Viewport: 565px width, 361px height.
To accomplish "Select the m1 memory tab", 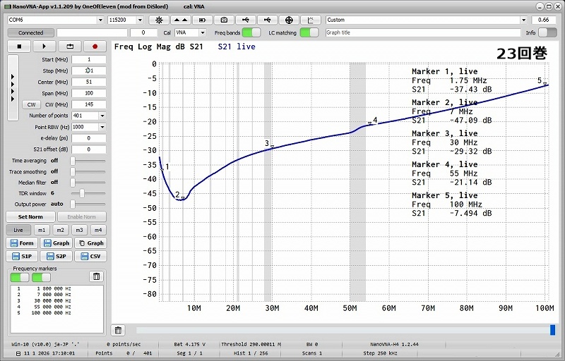I will pos(42,230).
